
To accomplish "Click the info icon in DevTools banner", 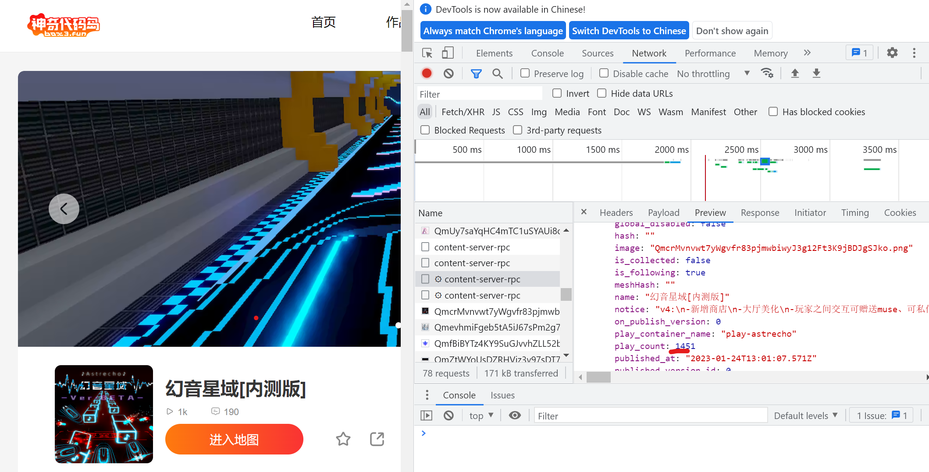I will (x=425, y=9).
